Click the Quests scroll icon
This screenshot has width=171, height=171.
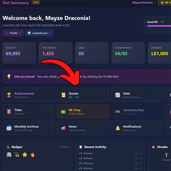click(x=63, y=95)
